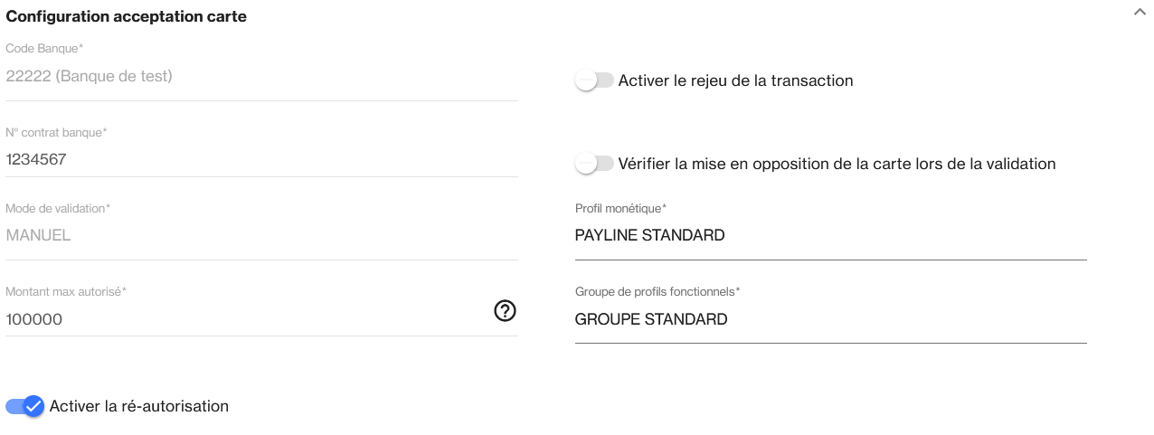Click the 'Montant max autorisé*' caption

pyautogui.click(x=66, y=292)
